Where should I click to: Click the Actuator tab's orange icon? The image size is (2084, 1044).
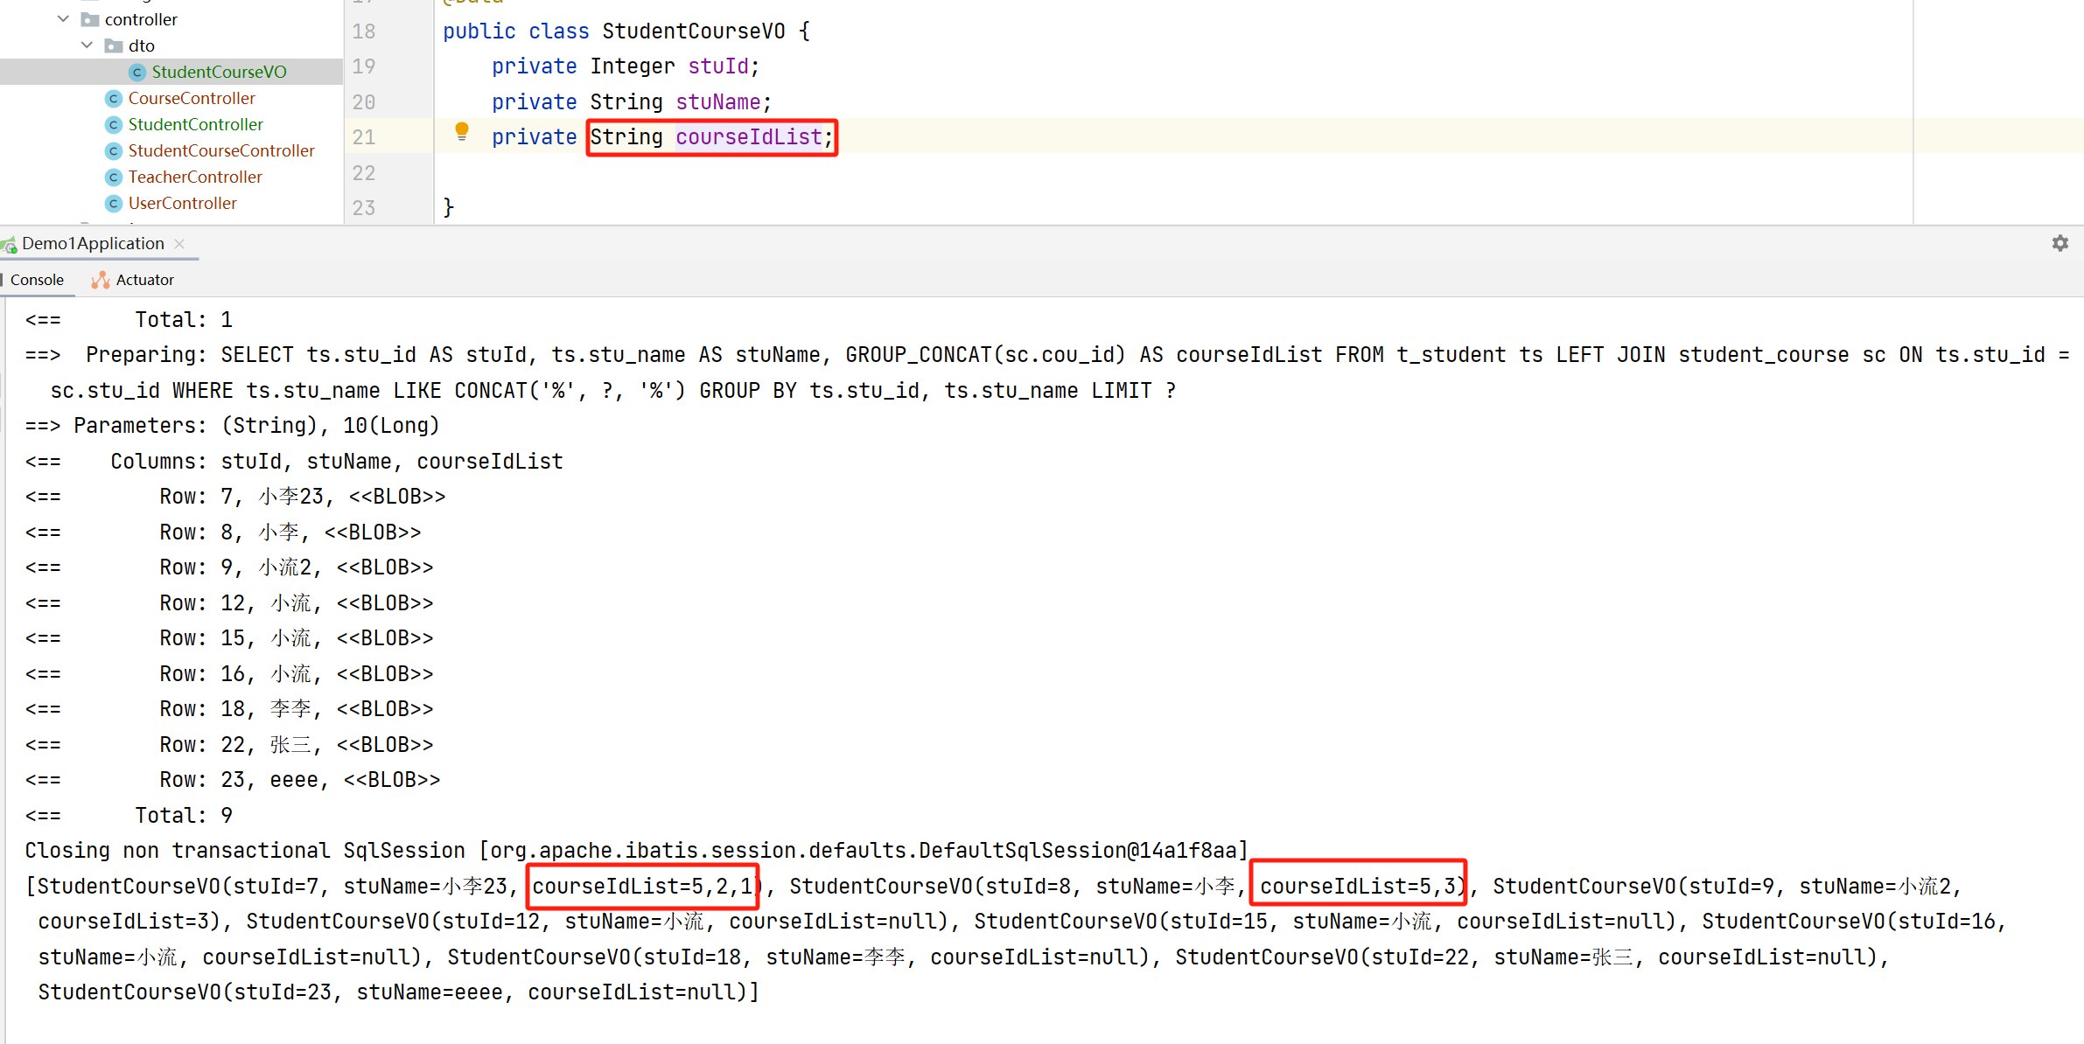pyautogui.click(x=101, y=280)
